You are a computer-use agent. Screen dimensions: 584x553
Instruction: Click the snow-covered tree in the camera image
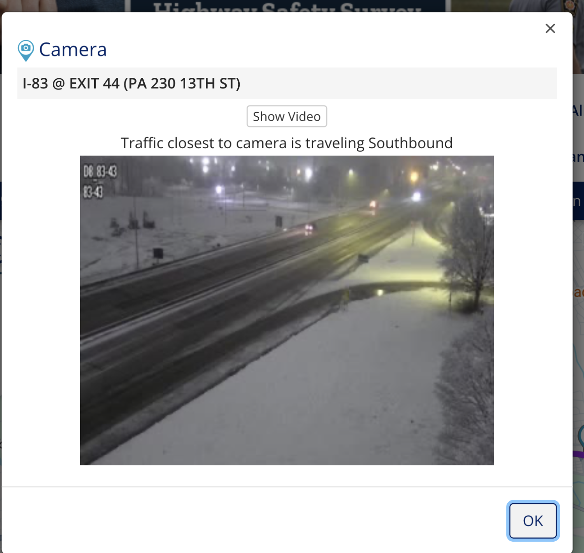pyautogui.click(x=469, y=253)
